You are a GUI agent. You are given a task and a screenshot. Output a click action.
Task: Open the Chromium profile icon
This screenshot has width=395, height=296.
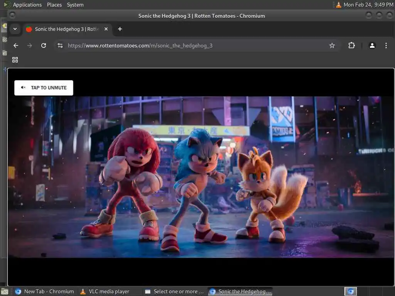point(372,45)
